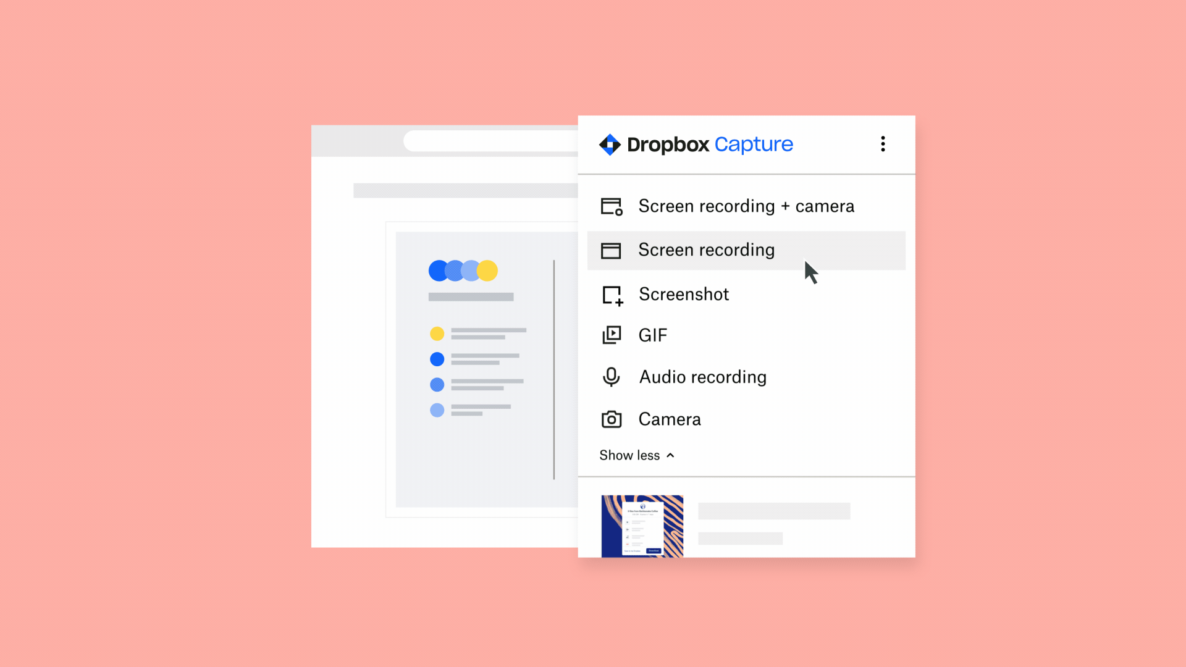This screenshot has width=1186, height=667.
Task: Open the recent capture thumbnail
Action: (x=642, y=524)
